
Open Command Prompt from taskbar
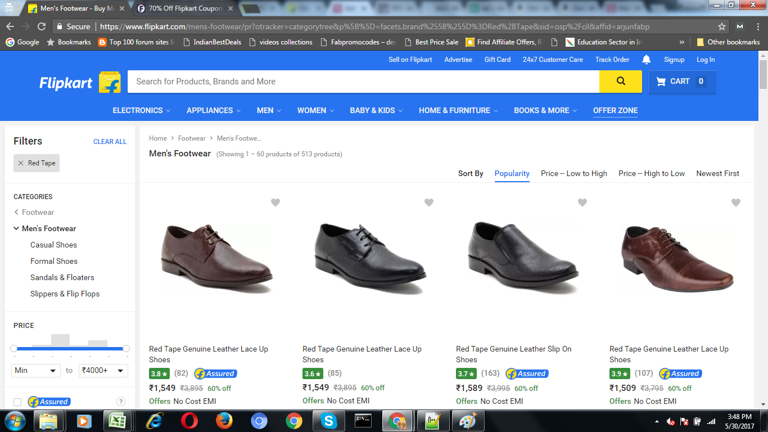[364, 421]
